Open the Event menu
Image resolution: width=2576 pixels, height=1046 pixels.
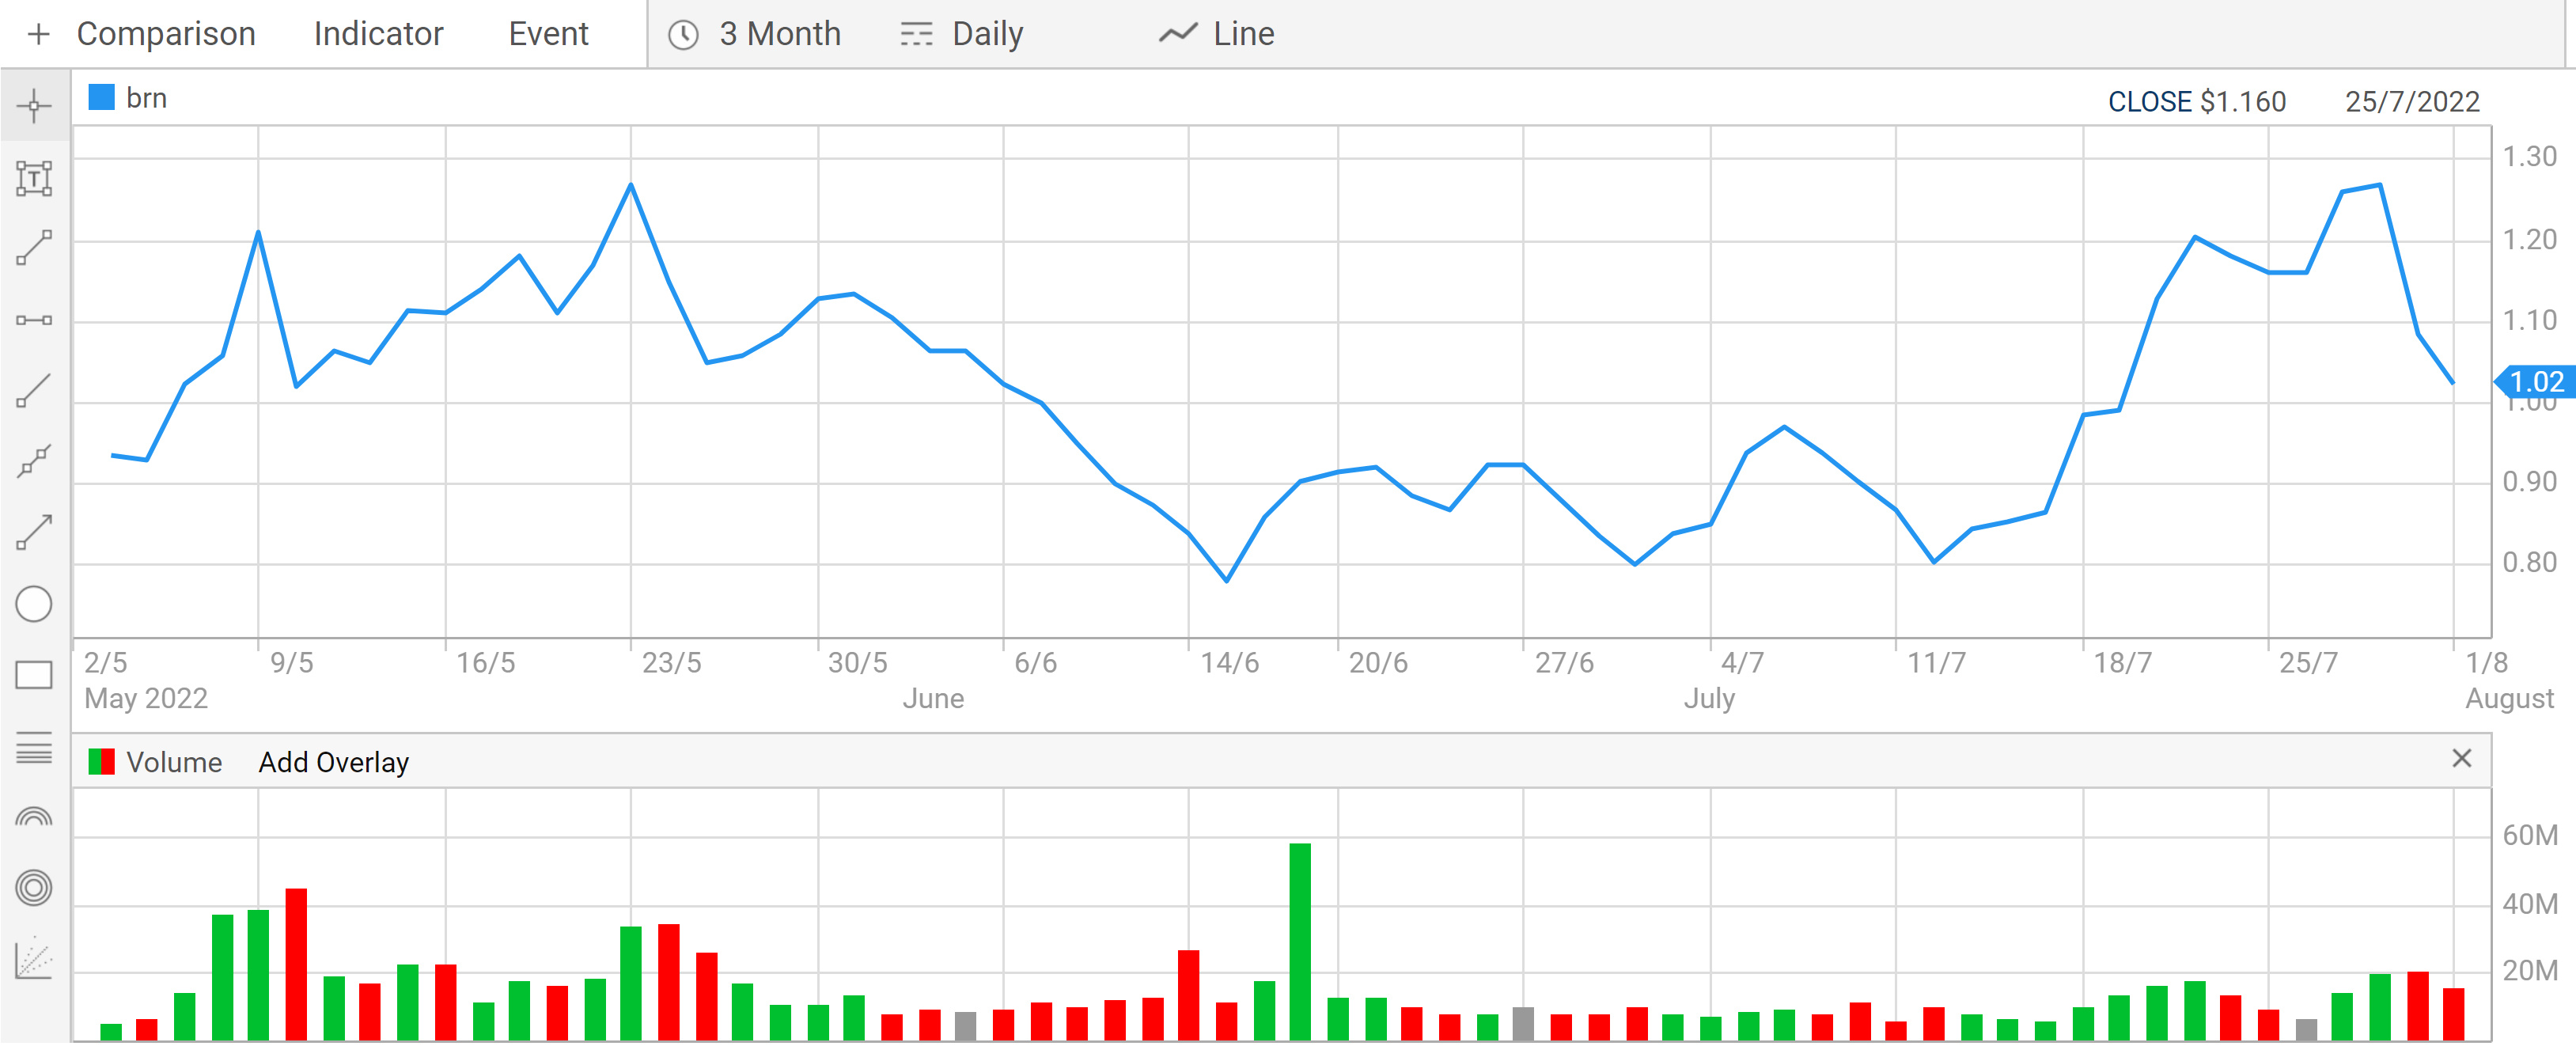[548, 34]
